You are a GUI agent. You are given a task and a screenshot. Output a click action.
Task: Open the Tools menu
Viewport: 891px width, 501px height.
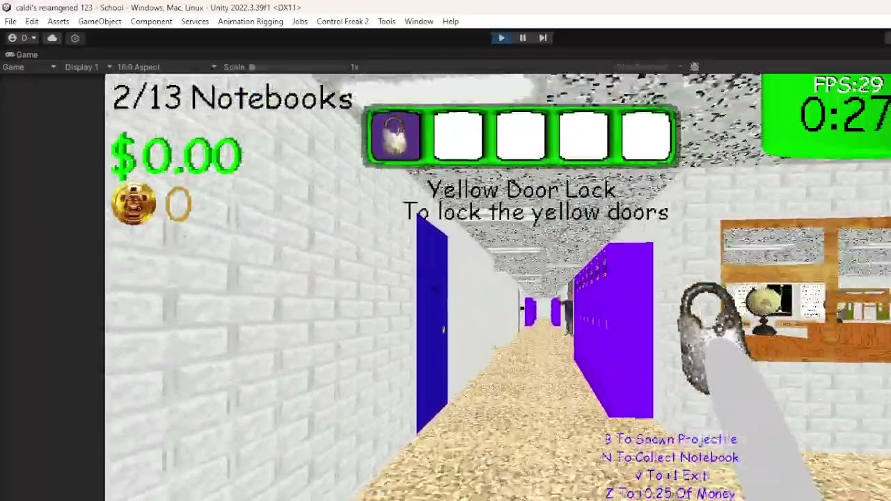386,22
